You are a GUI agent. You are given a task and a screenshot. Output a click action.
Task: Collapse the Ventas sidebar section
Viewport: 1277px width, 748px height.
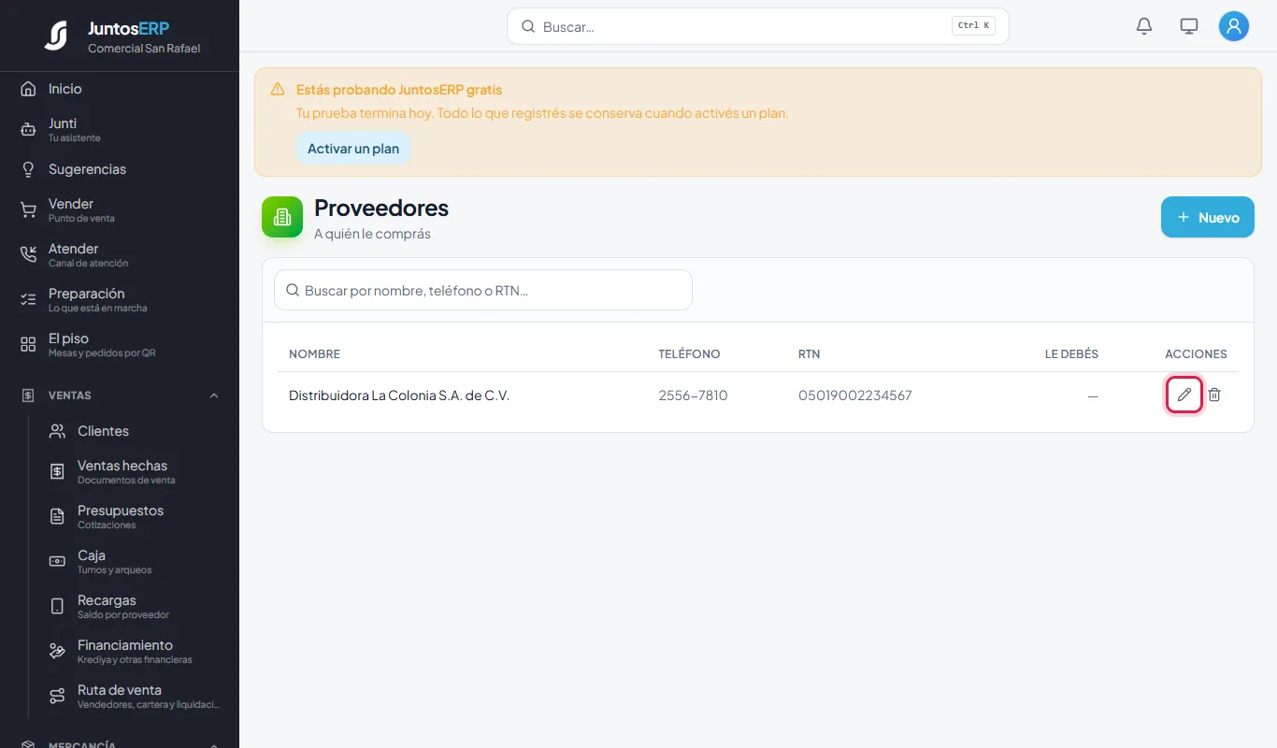point(214,396)
